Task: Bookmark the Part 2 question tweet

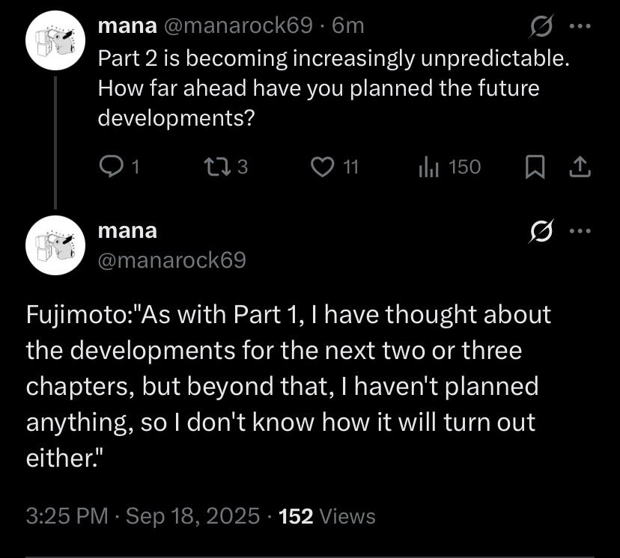Action: tap(534, 168)
